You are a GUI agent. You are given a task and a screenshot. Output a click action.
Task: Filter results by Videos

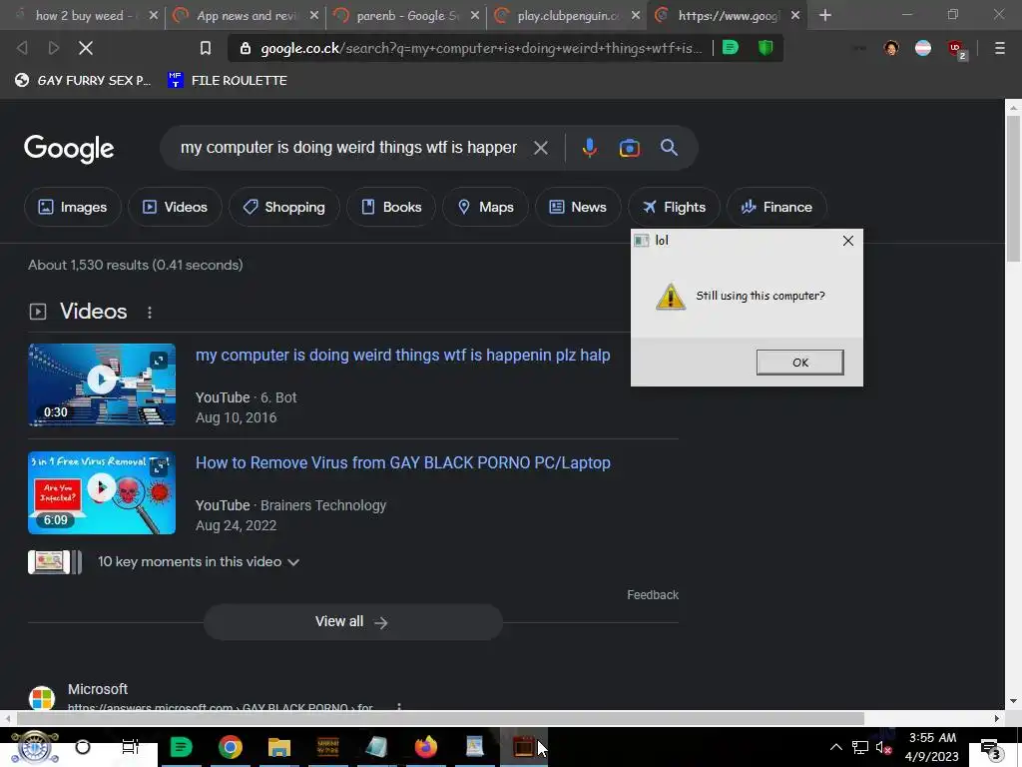click(x=175, y=208)
